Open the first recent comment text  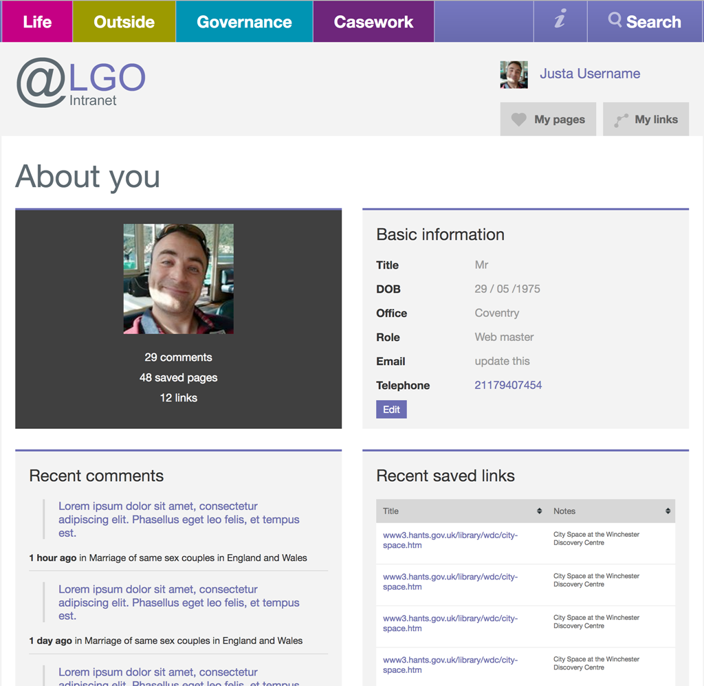point(179,520)
